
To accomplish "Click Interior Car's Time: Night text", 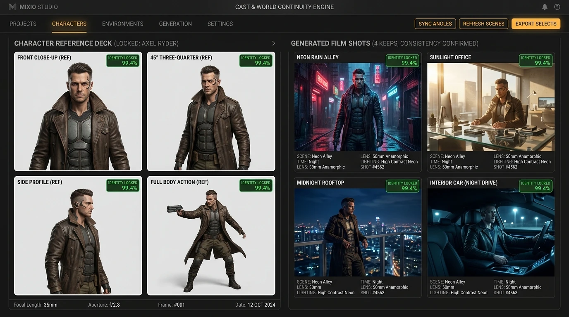I will (x=504, y=282).
